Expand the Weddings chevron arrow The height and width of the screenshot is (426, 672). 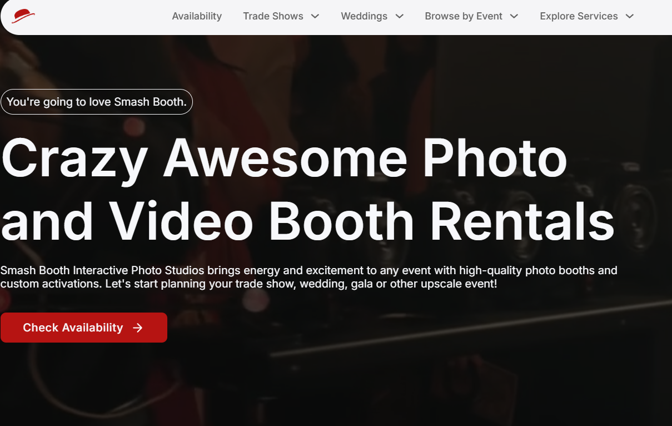pos(400,16)
